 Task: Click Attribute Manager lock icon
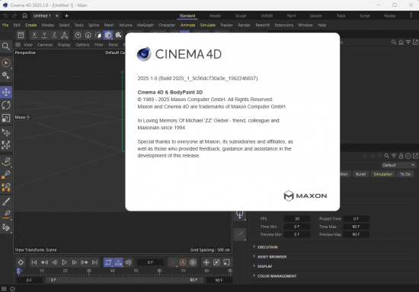pyautogui.click(x=401, y=156)
